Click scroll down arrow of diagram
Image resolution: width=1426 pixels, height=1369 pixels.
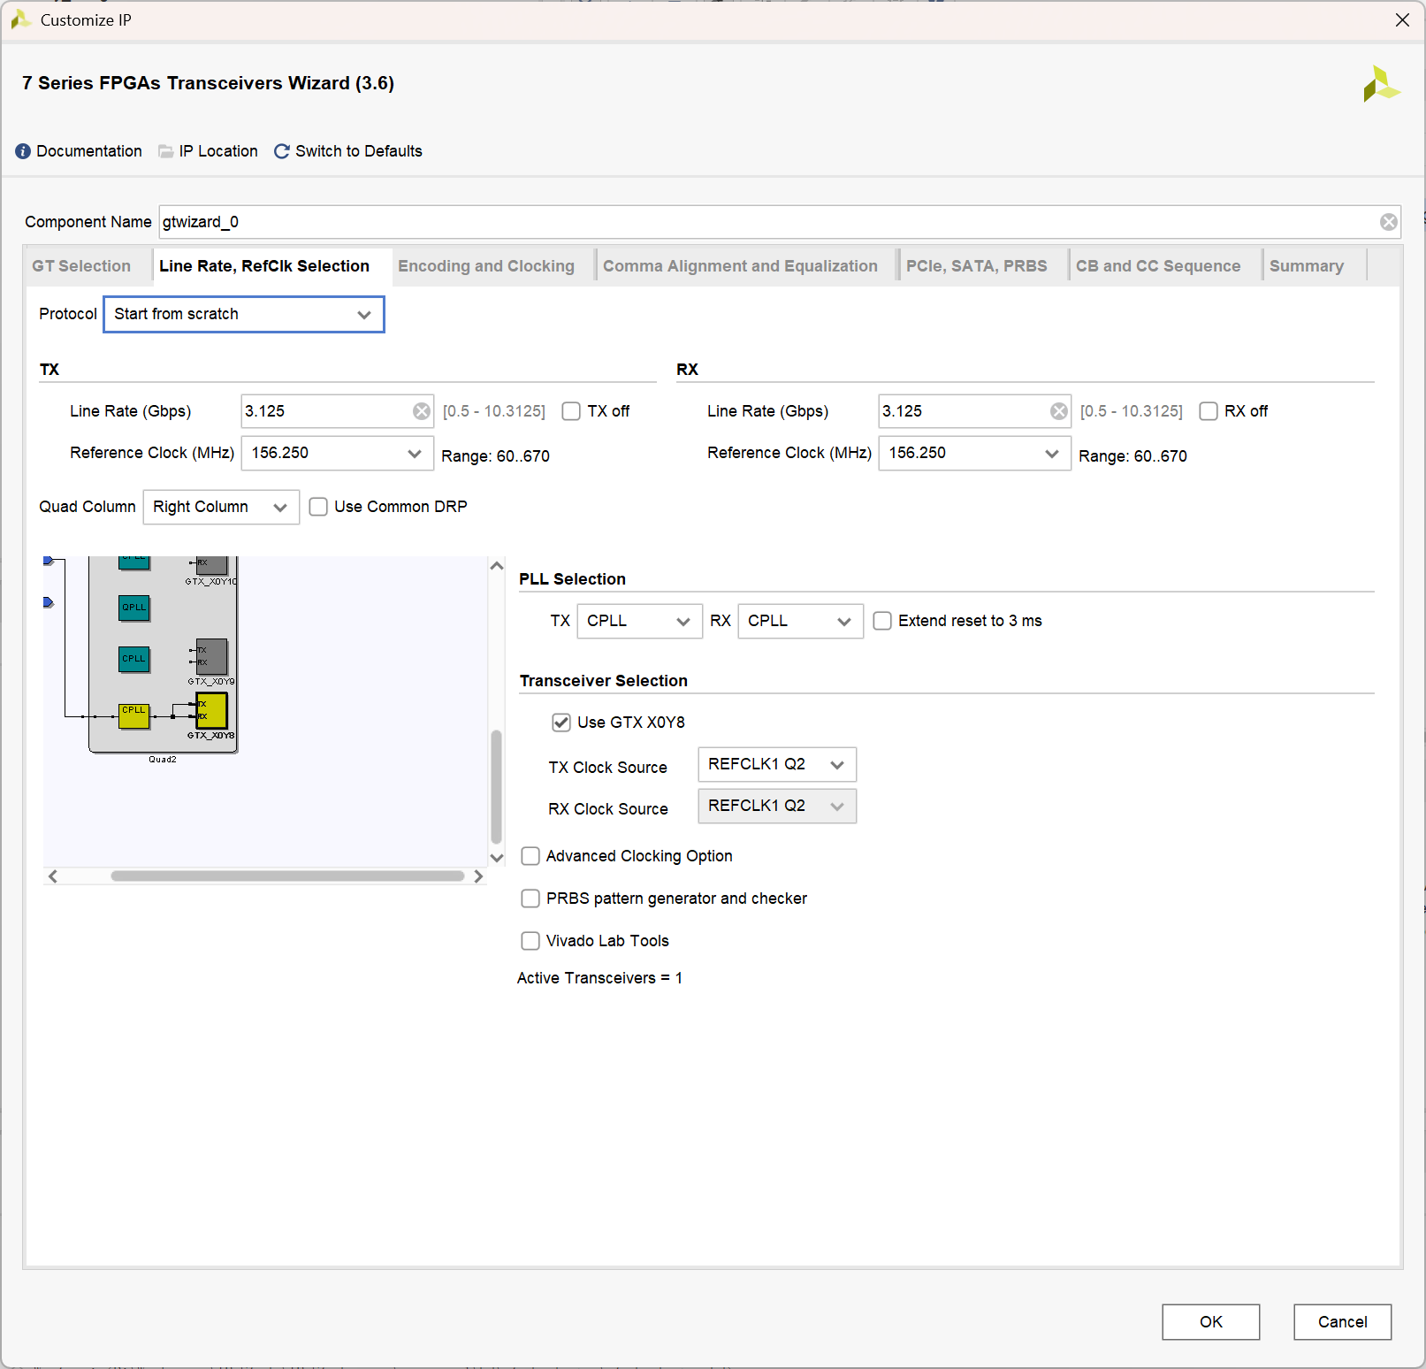pyautogui.click(x=497, y=858)
